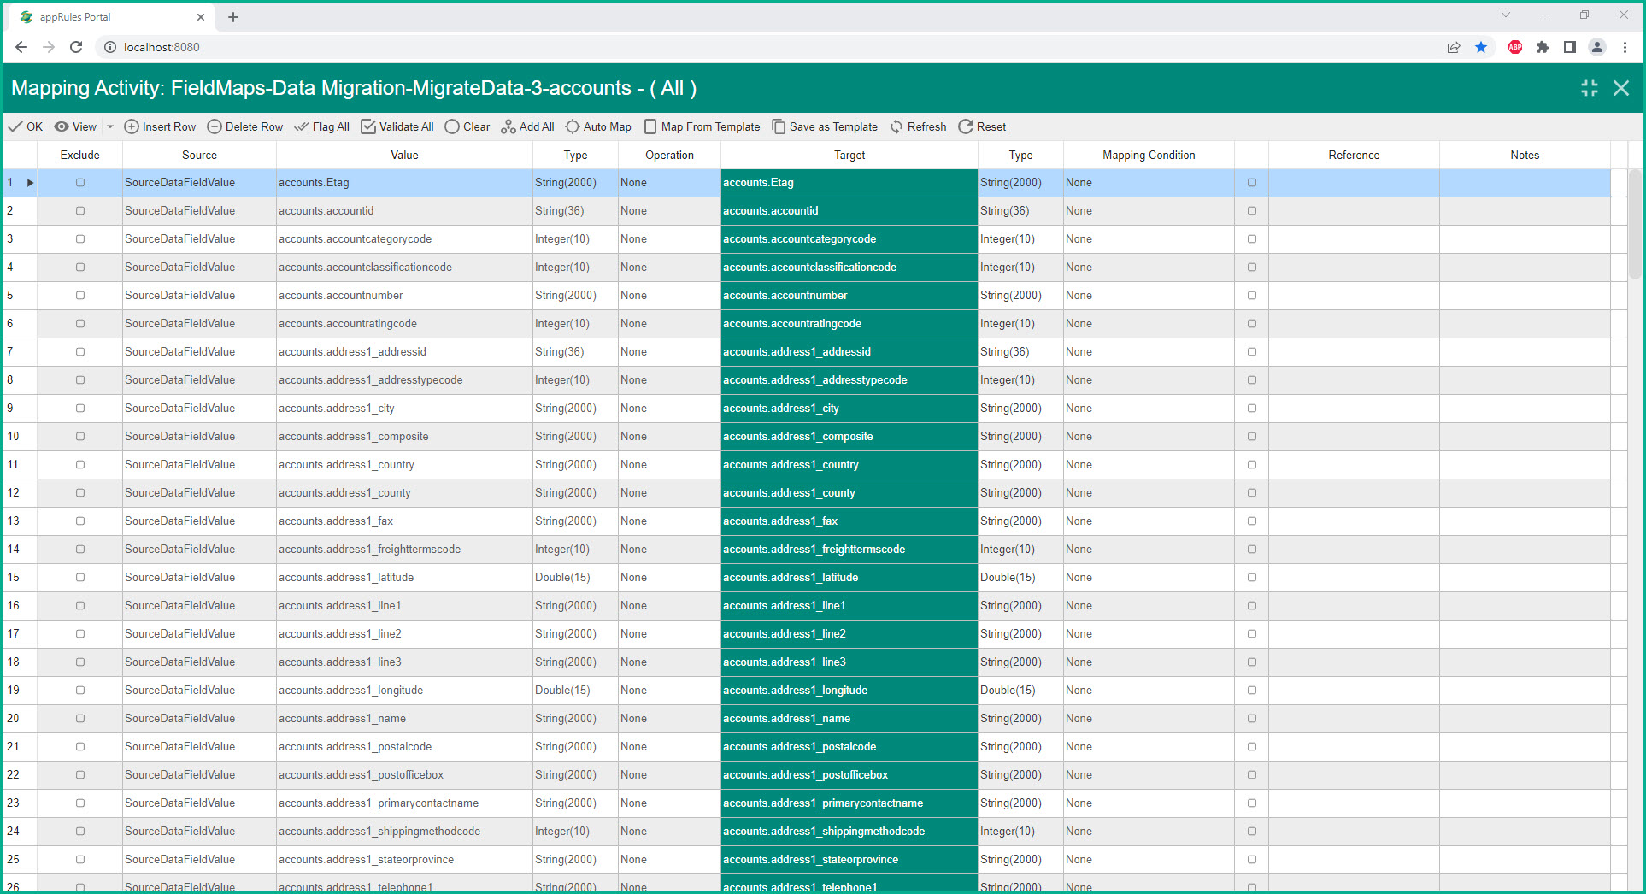The image size is (1646, 894).
Task: Tick Exclude box on row 9 address1_city
Action: pyautogui.click(x=80, y=408)
